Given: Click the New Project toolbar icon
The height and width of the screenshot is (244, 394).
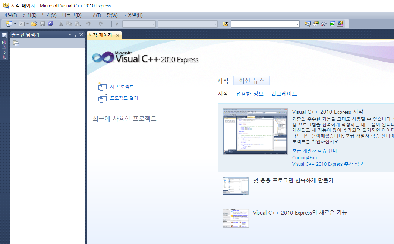Looking at the screenshot, I should click(x=9, y=24).
